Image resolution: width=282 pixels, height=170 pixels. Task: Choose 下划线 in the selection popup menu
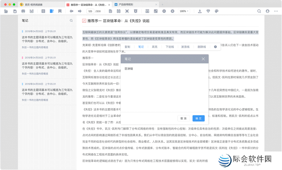click(169, 47)
